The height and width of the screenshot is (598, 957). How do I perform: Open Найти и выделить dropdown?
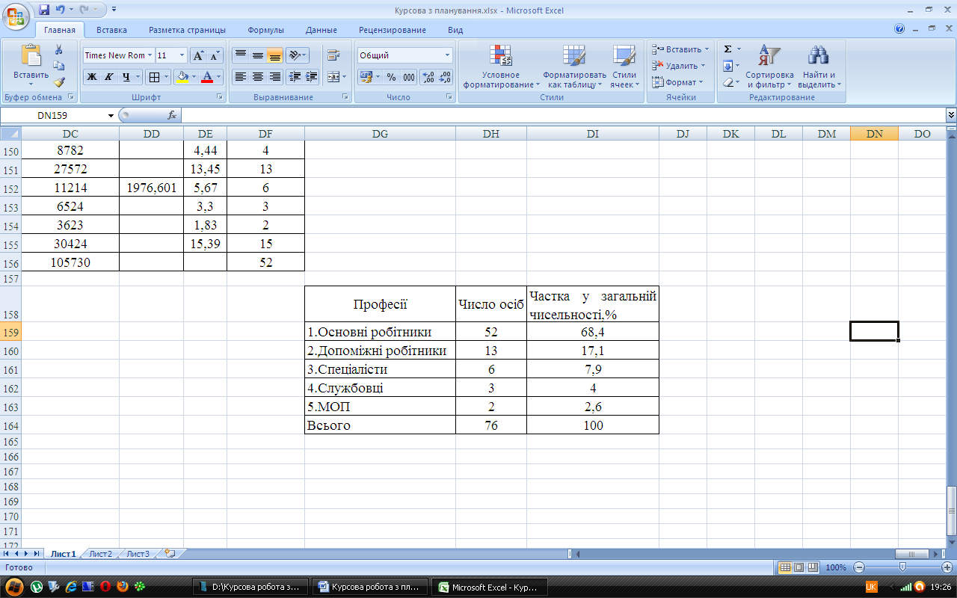click(x=819, y=67)
